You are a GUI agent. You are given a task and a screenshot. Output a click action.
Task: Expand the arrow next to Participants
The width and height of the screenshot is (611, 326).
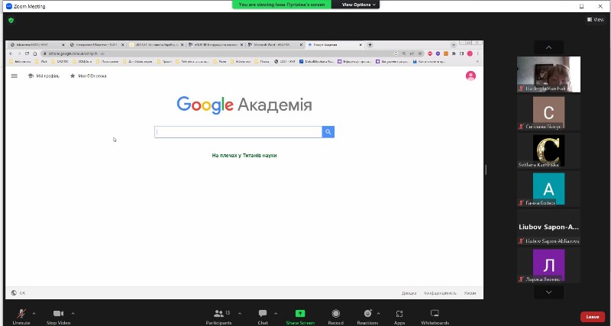(239, 313)
